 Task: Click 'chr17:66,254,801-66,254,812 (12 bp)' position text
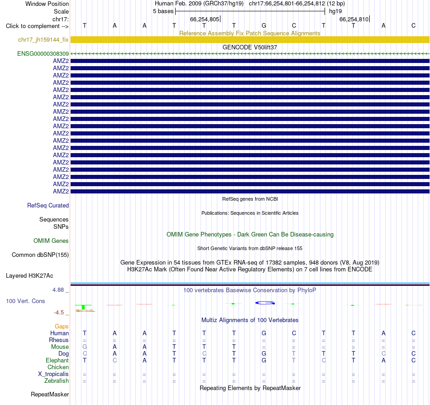[x=297, y=4]
